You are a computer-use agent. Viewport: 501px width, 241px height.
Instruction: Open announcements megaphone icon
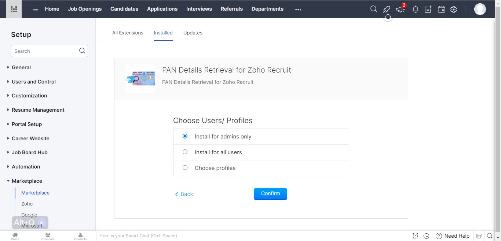[x=400, y=10]
